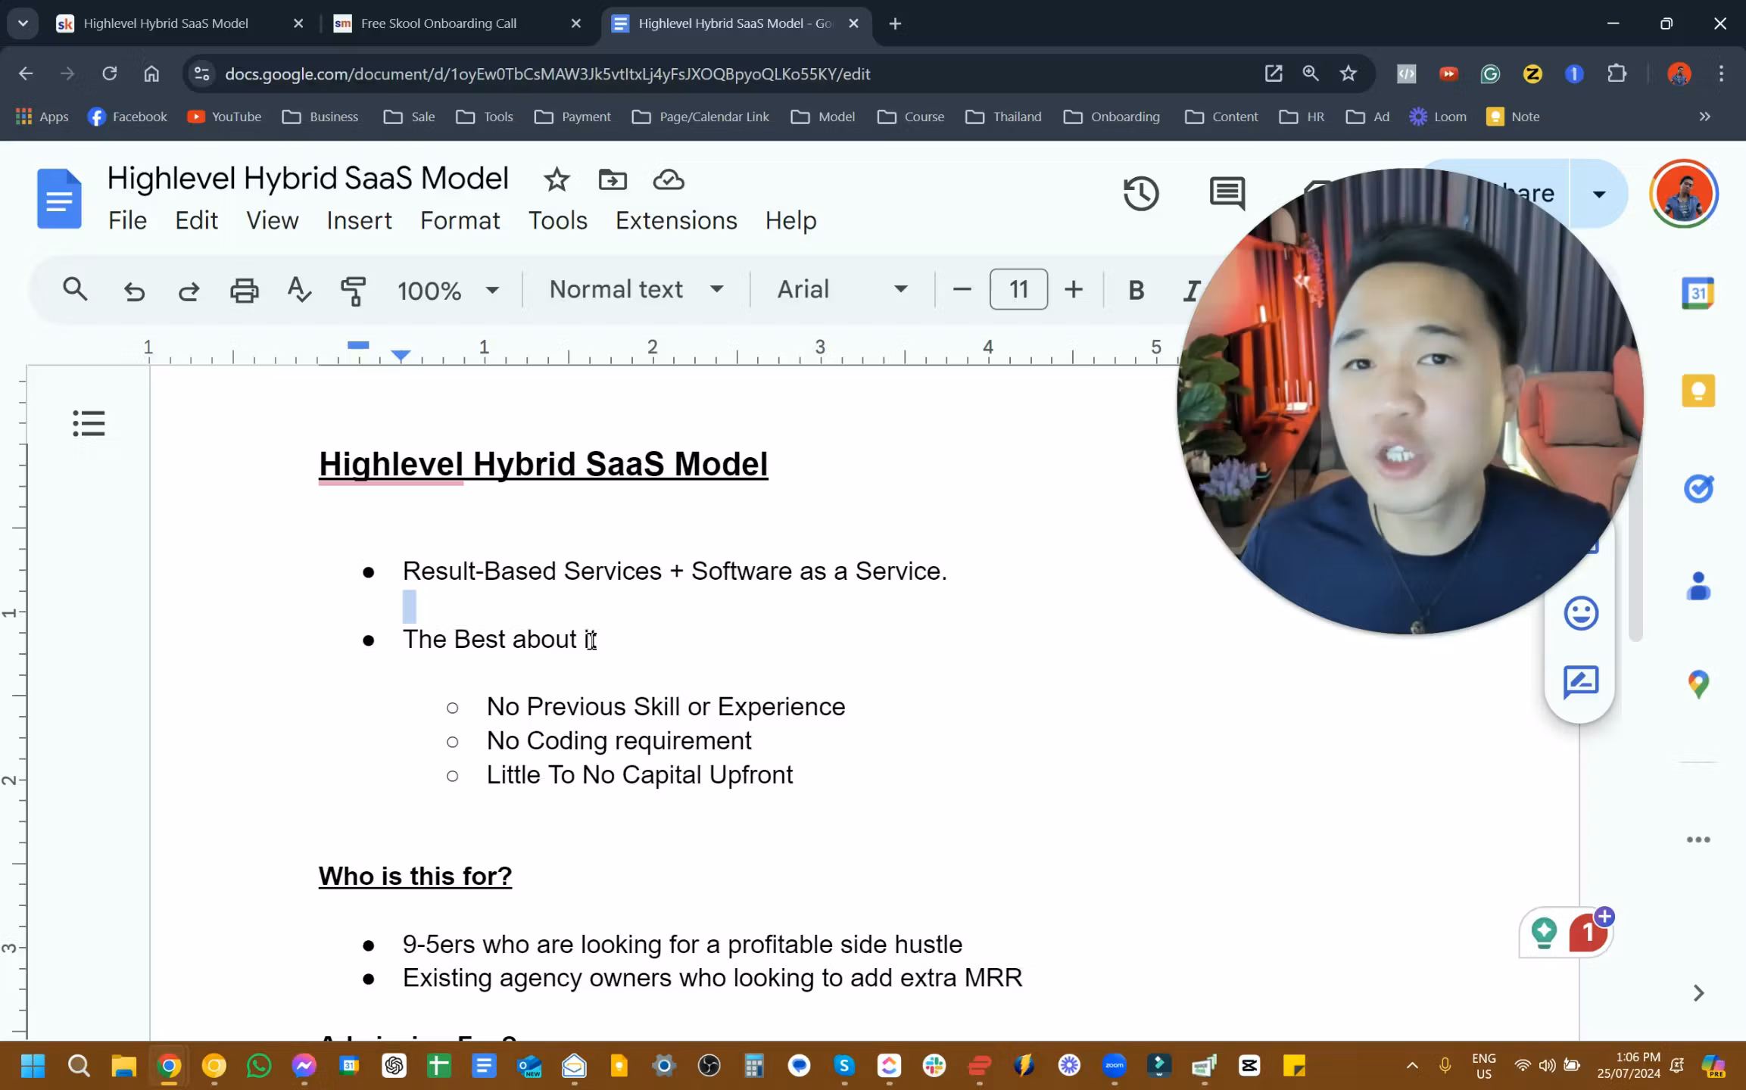Click the font size 11 input field
Viewport: 1746px width, 1090px height.
(x=1018, y=289)
